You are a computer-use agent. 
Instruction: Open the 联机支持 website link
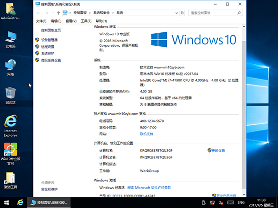click(146, 134)
